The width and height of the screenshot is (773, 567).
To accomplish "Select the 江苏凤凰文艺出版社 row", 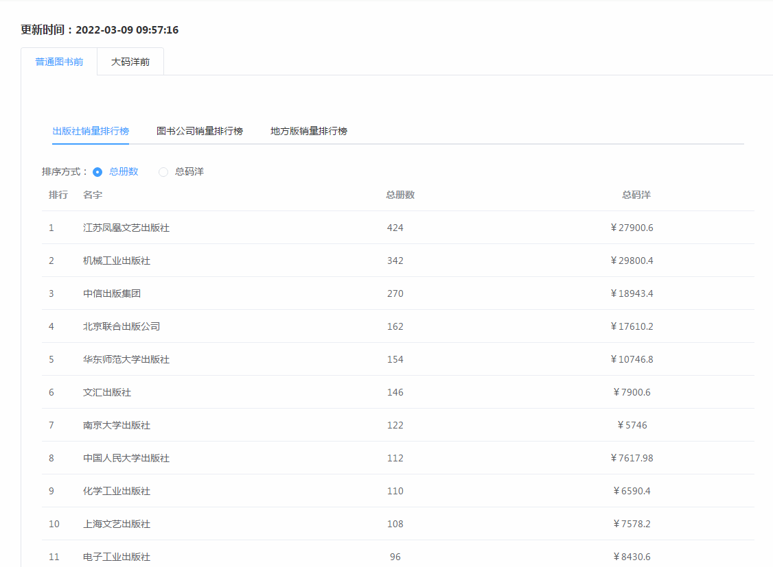I will 126,228.
